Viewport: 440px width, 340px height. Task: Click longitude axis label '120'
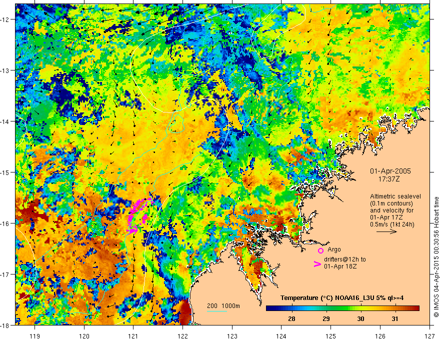84,336
